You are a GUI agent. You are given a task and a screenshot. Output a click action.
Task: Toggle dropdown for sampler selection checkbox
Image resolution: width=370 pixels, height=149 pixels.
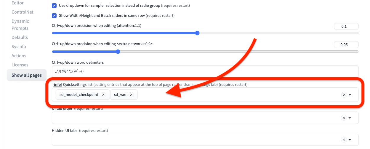54,6
